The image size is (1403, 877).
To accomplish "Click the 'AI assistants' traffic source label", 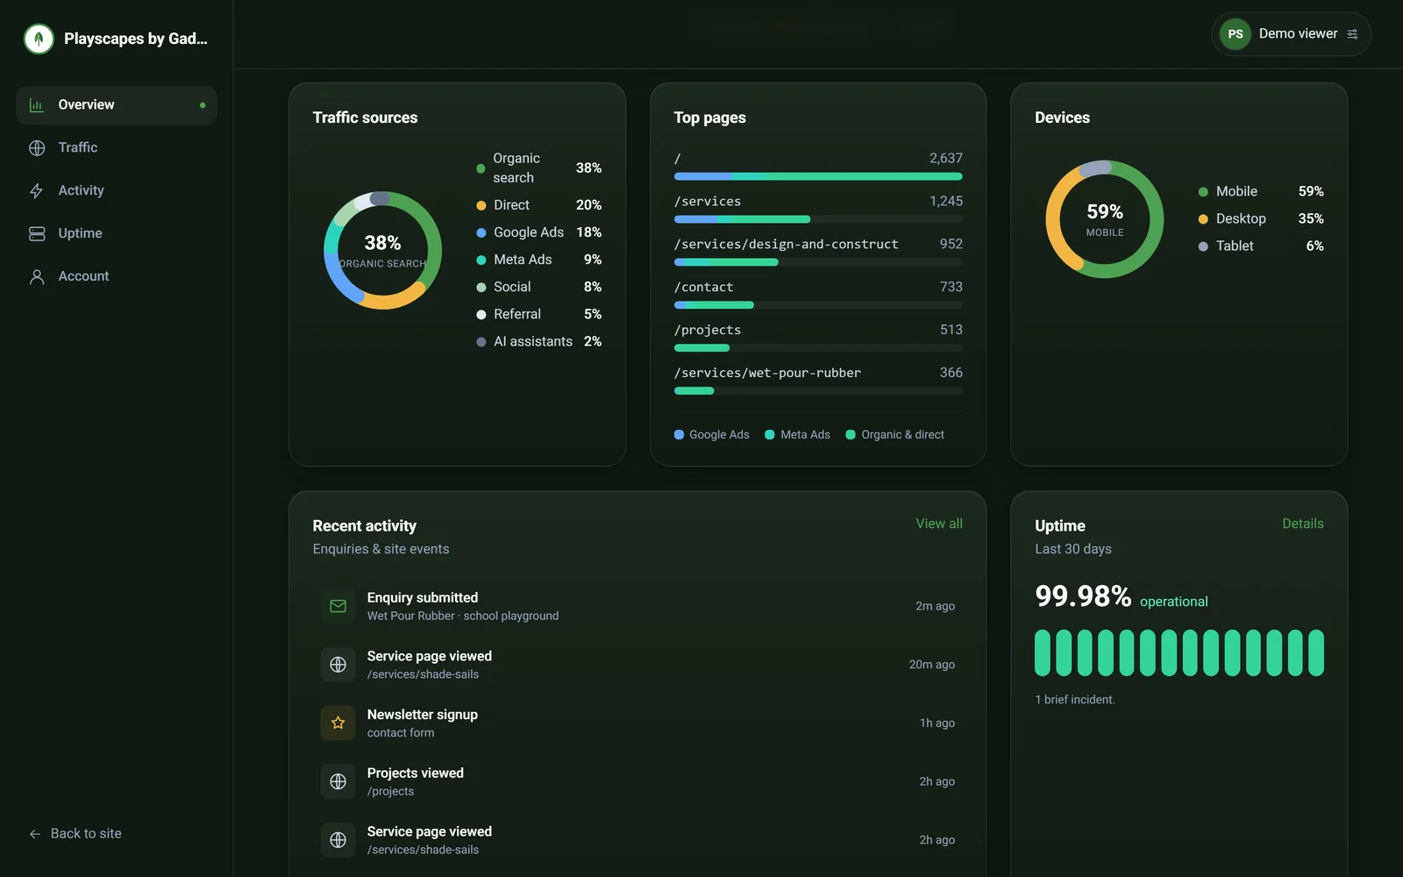I will [x=533, y=342].
